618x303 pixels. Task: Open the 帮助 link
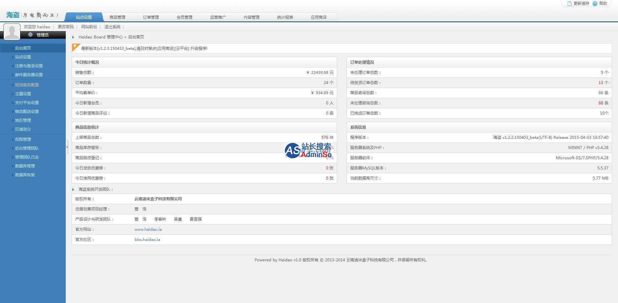pyautogui.click(x=603, y=4)
